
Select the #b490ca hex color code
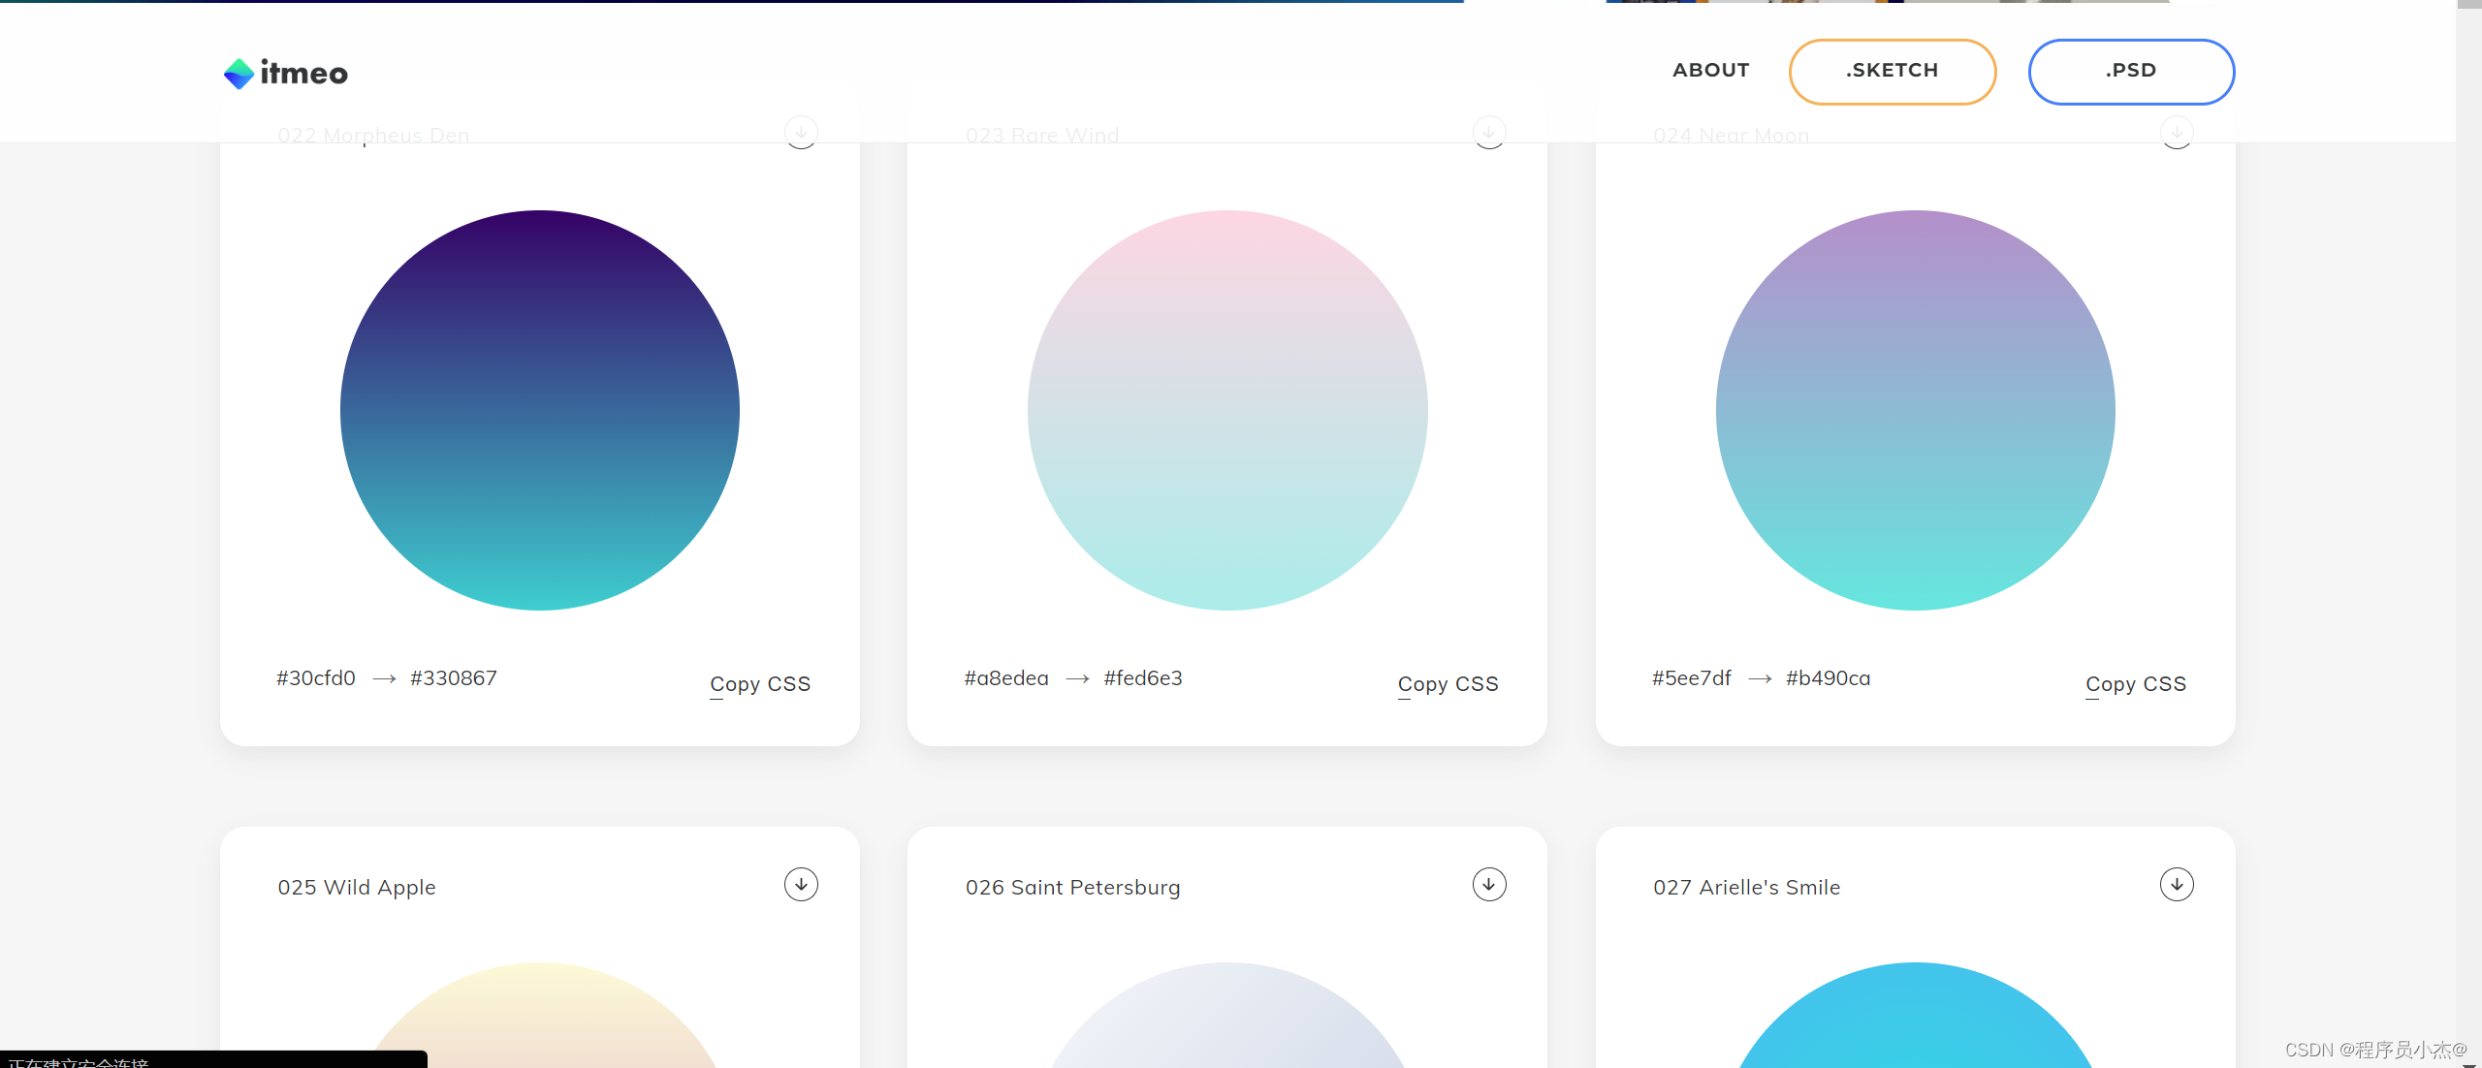(x=1828, y=678)
